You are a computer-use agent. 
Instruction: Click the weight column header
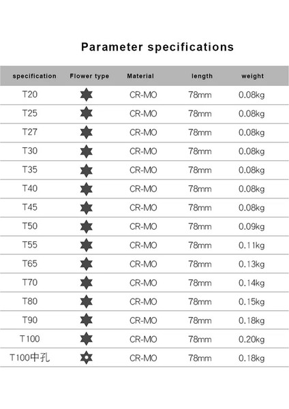252,76
